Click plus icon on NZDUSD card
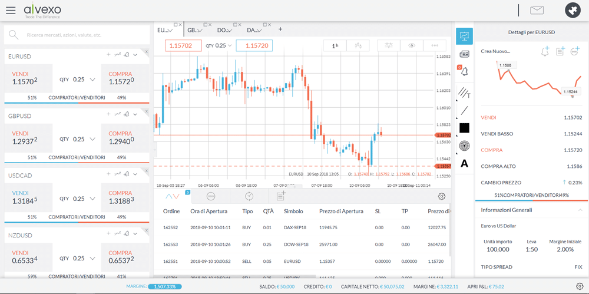 tap(108, 233)
